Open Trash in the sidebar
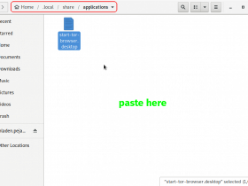 click(x=4, y=116)
